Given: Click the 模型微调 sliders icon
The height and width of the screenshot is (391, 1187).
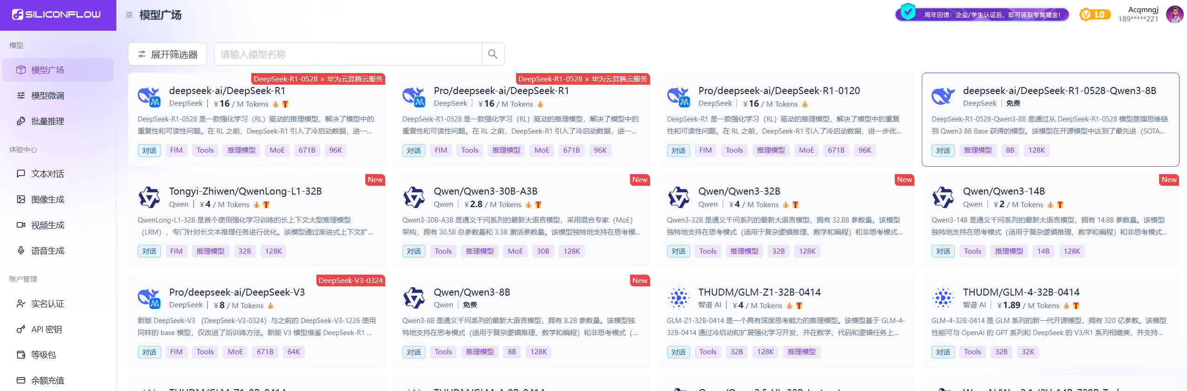Looking at the screenshot, I should pos(21,95).
